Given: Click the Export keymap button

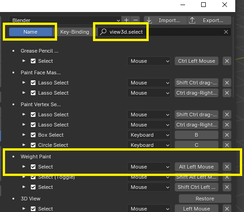Looking at the screenshot, I should [209, 20].
